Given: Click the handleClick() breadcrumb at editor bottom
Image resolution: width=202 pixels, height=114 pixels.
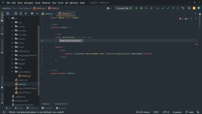Looking at the screenshot, I should coord(61,104).
